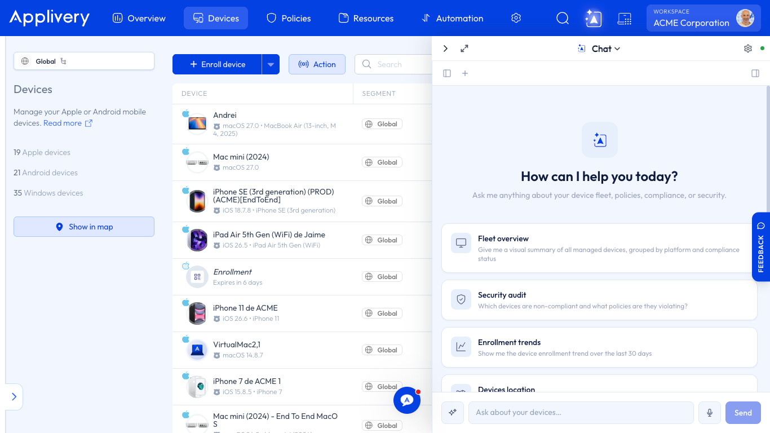Open global search magnifier in top bar
Screen dimensions: 770x433
pos(563,18)
